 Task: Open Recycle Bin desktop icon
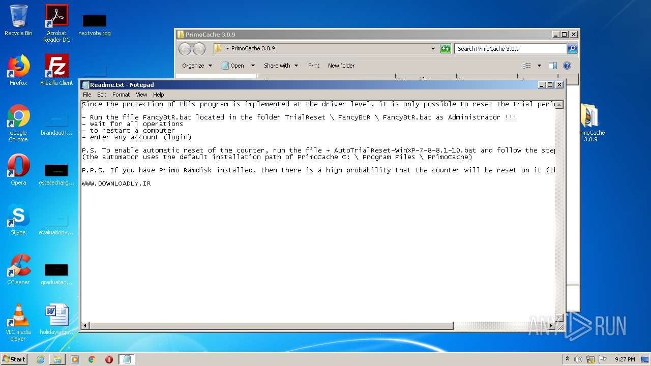18,20
